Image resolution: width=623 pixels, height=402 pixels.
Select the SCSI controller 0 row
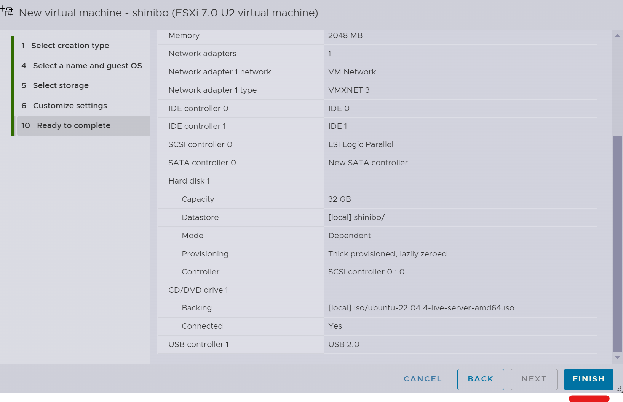pos(377,145)
